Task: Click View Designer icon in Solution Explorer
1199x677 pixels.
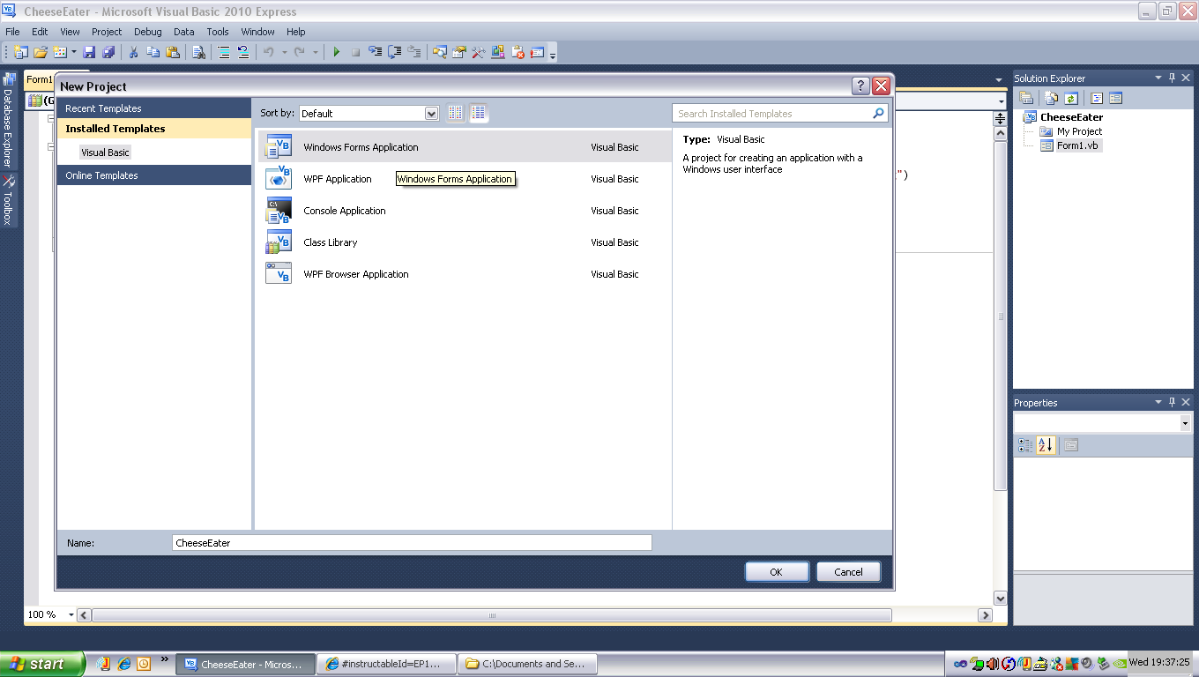Action: (x=1115, y=99)
